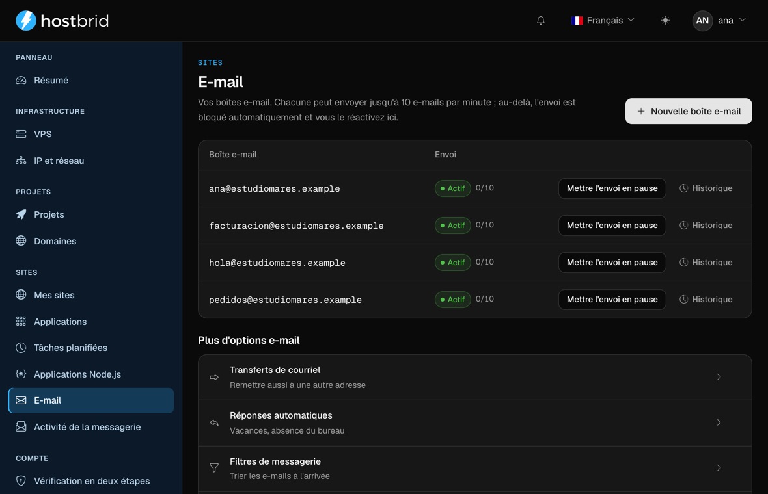Viewport: 768px width, 494px height.
Task: Pause sending for facturacion@estudiomares.example
Action: tap(612, 226)
